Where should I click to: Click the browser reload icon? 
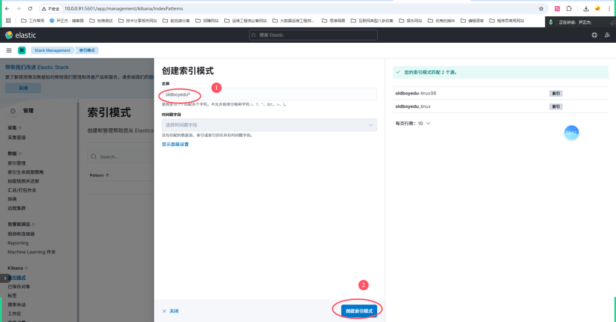point(30,9)
